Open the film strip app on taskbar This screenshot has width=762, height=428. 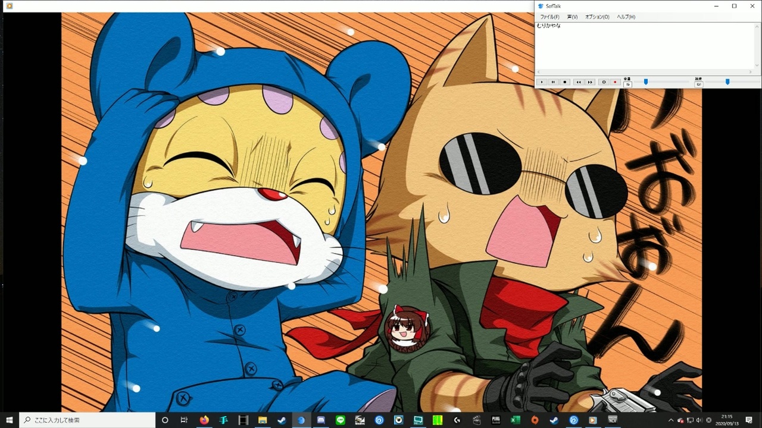[x=243, y=420]
